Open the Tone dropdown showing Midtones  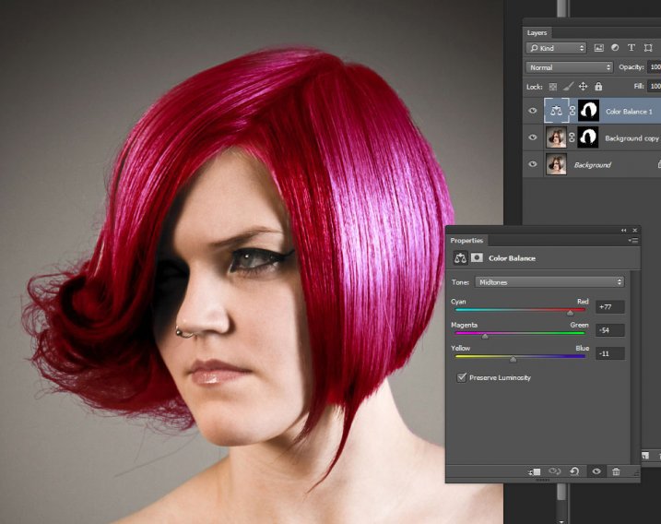pyautogui.click(x=550, y=281)
